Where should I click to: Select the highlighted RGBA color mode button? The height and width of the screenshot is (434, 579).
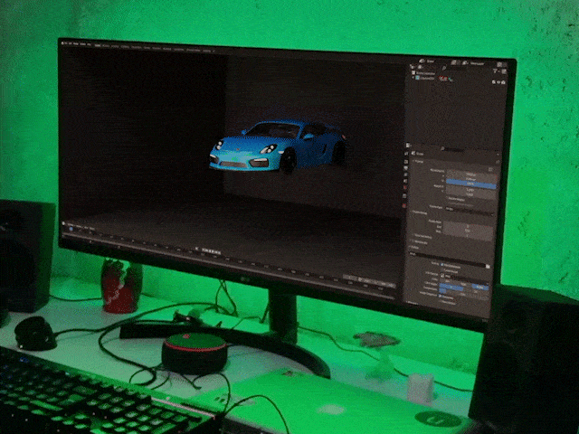(x=480, y=287)
